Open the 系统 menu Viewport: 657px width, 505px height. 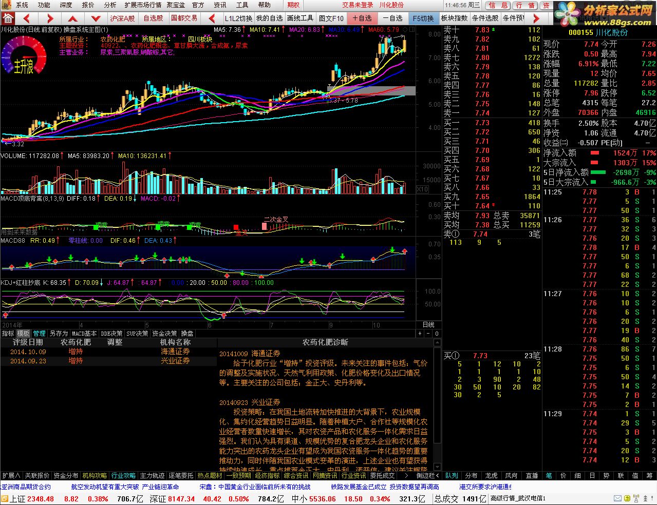tap(22, 5)
